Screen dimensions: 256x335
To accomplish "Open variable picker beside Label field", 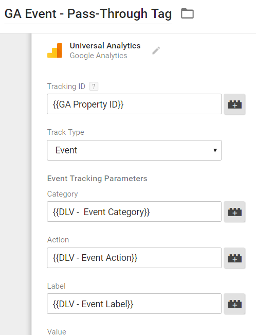I will [234, 304].
